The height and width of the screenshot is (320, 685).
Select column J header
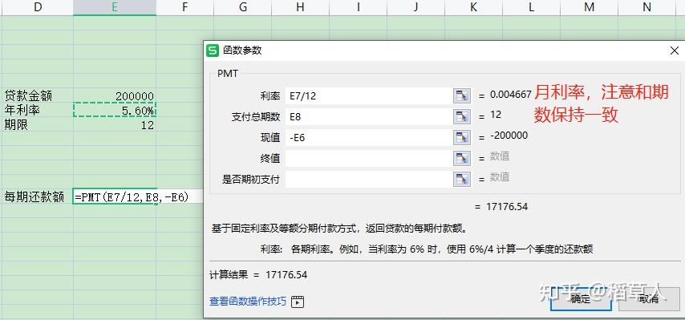(x=415, y=7)
